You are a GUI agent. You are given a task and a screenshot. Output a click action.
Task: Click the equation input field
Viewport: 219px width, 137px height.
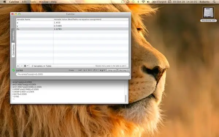tap(73, 74)
